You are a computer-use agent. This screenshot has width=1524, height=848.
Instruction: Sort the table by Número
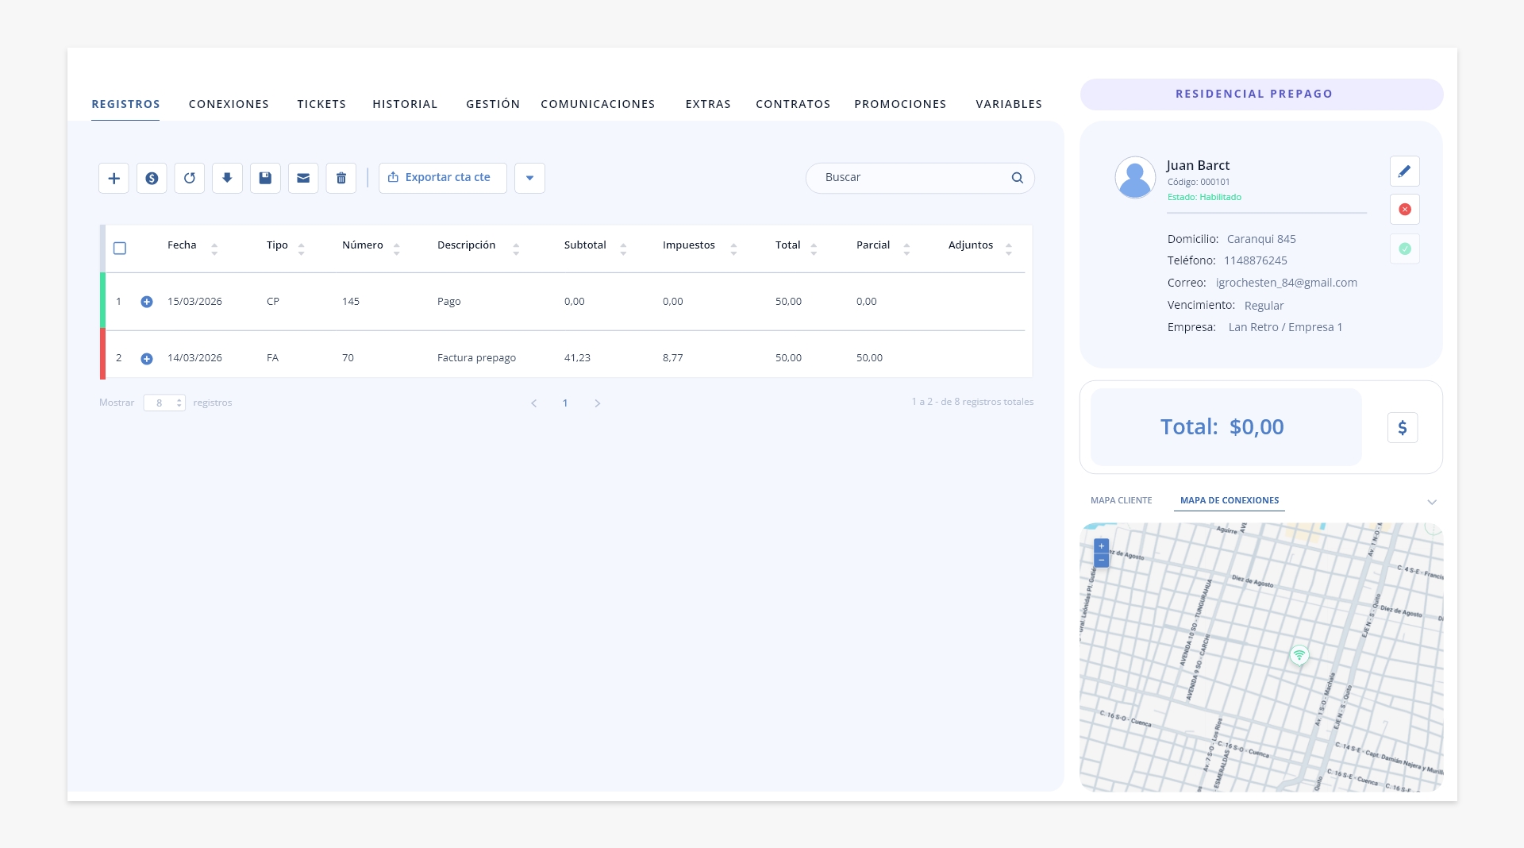397,249
